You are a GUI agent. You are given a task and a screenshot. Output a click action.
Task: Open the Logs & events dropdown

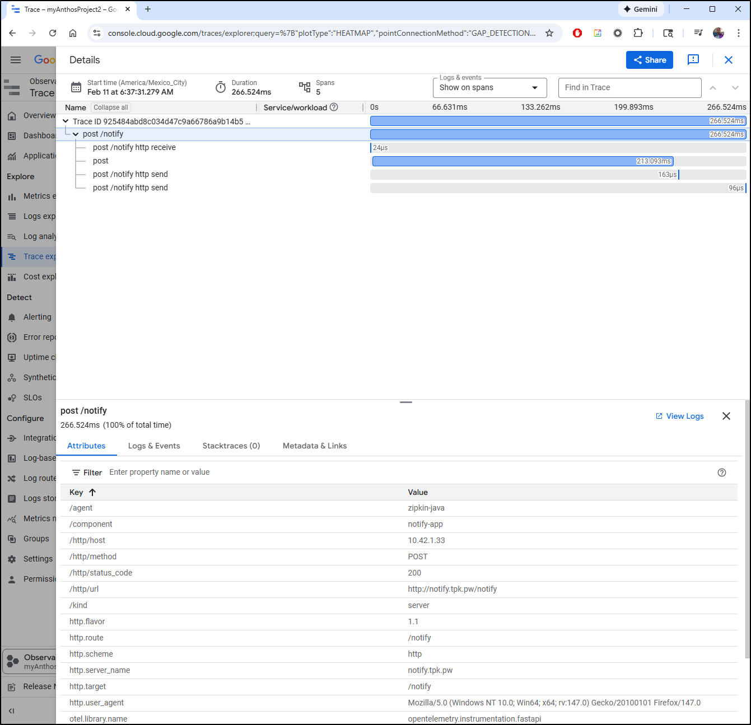point(489,88)
